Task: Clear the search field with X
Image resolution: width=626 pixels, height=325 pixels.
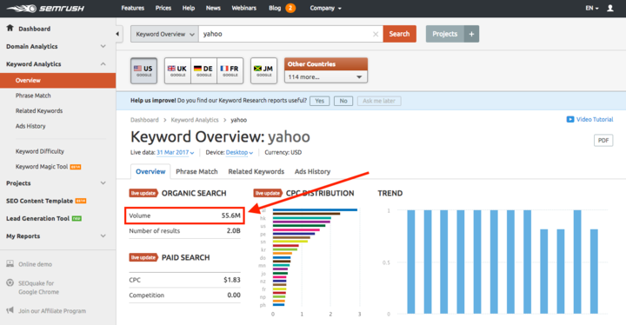Action: pos(376,35)
